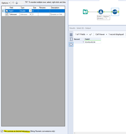Screen dimensions: 126x134
Task: Open the results metadata view icon
Action: (x=71, y=39)
